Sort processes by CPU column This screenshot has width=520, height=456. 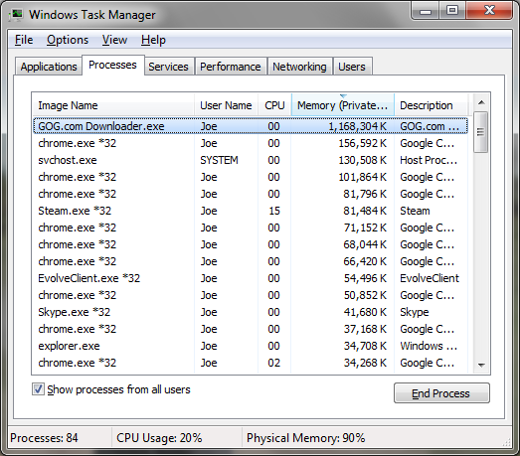pos(274,105)
